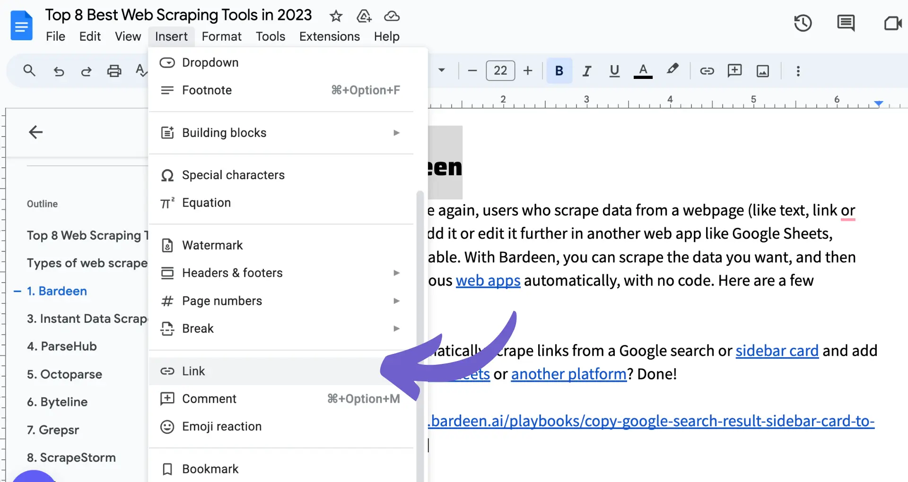The width and height of the screenshot is (908, 482).
Task: Go to 'Types of web scrape' outline entry
Action: coord(87,263)
